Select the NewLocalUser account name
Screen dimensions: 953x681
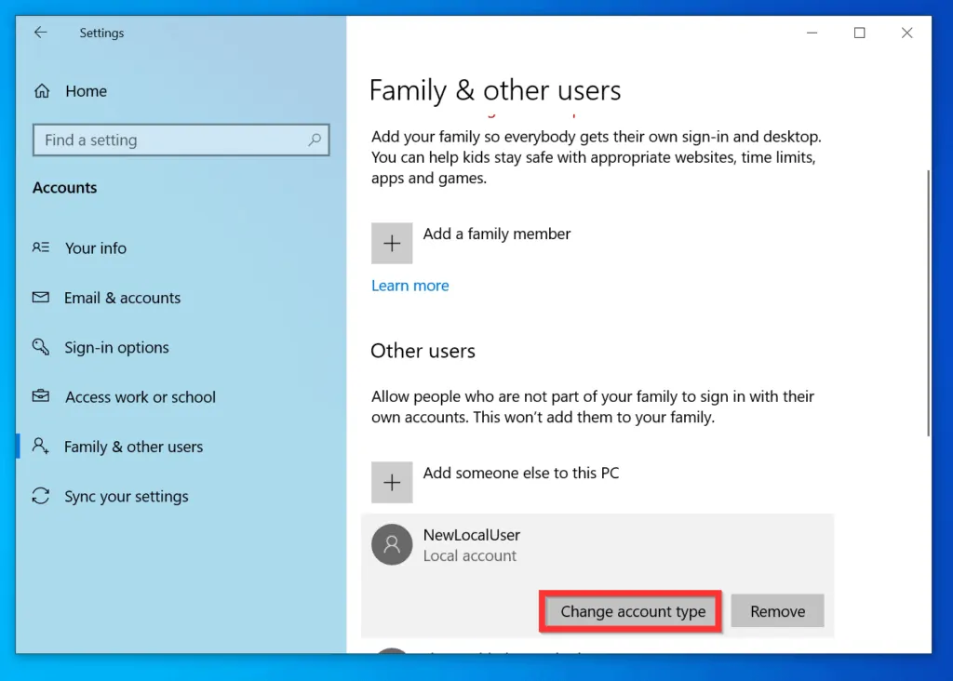472,535
